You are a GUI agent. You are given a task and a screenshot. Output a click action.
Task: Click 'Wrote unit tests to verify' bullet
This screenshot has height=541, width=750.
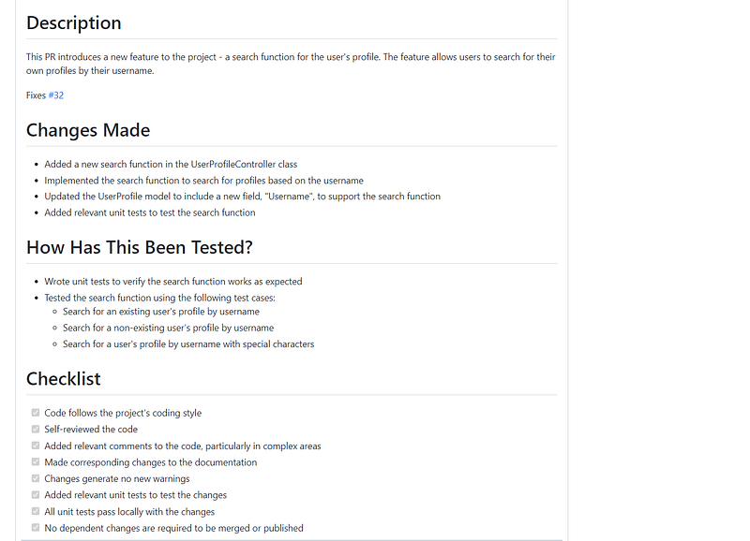173,282
